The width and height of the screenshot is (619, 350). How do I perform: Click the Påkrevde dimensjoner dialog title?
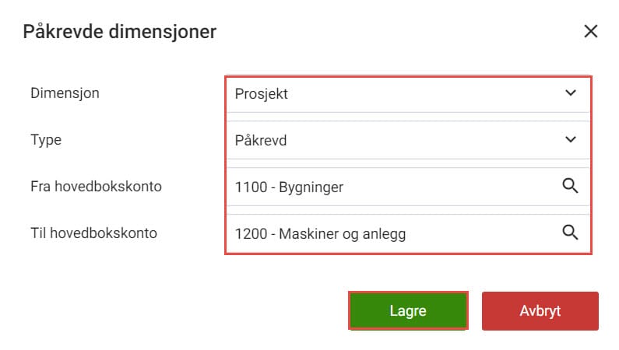[x=120, y=32]
